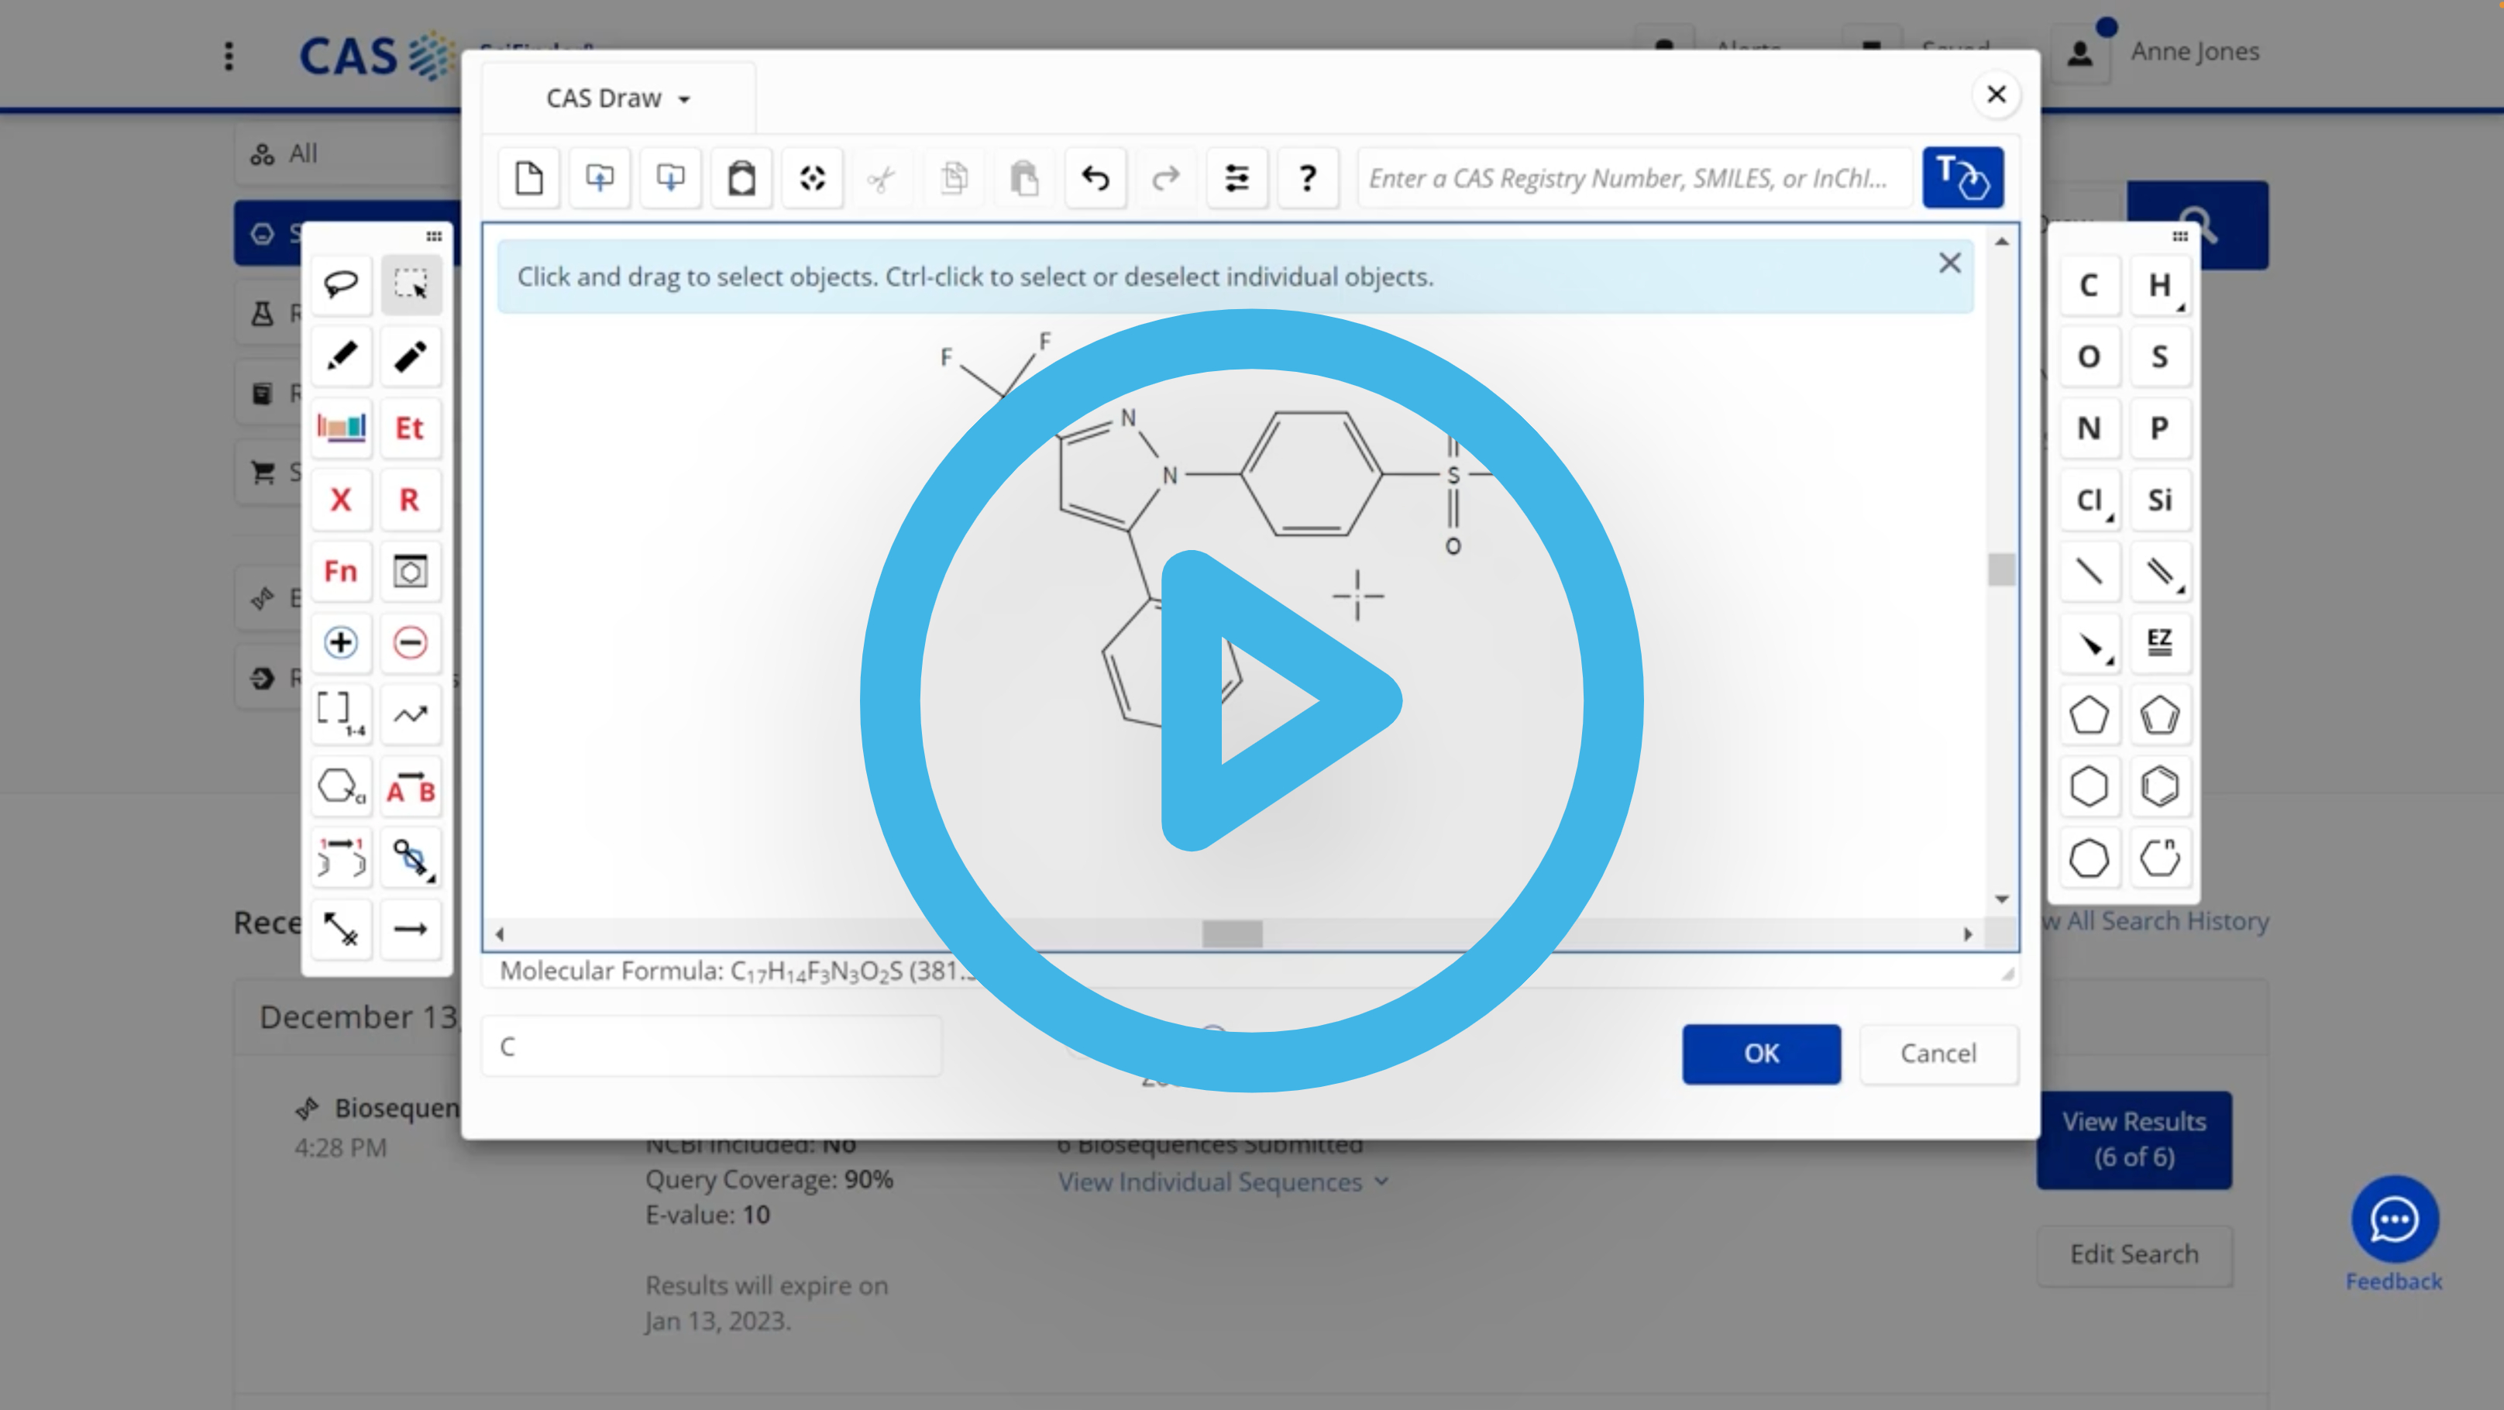This screenshot has width=2504, height=1410.
Task: Click the undo arrow toolbar button
Action: click(x=1095, y=177)
